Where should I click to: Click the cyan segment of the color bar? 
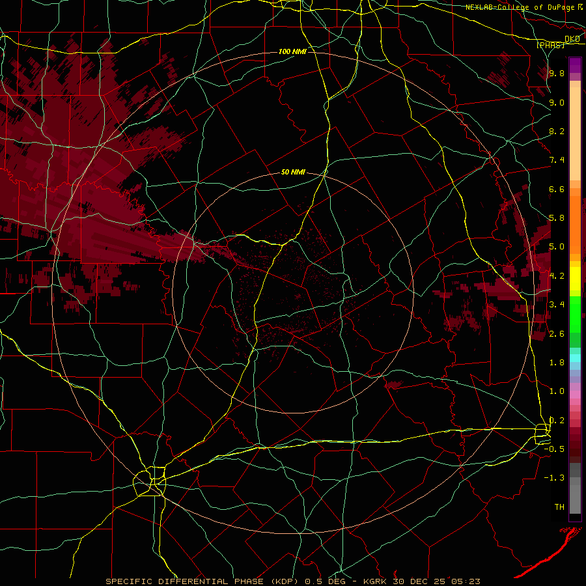(575, 357)
